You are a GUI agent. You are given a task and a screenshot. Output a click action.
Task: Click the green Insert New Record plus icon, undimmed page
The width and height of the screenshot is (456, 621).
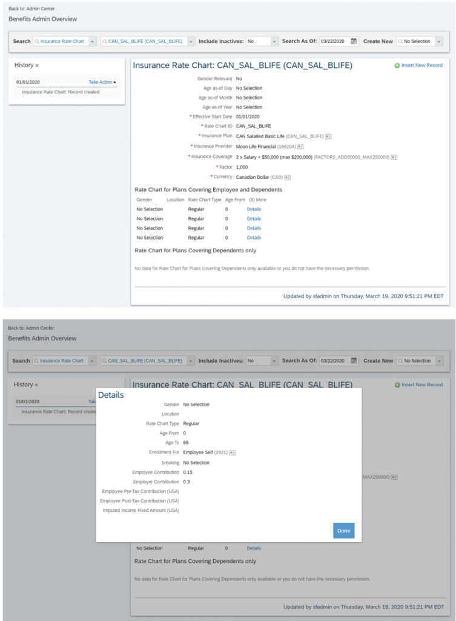point(397,65)
